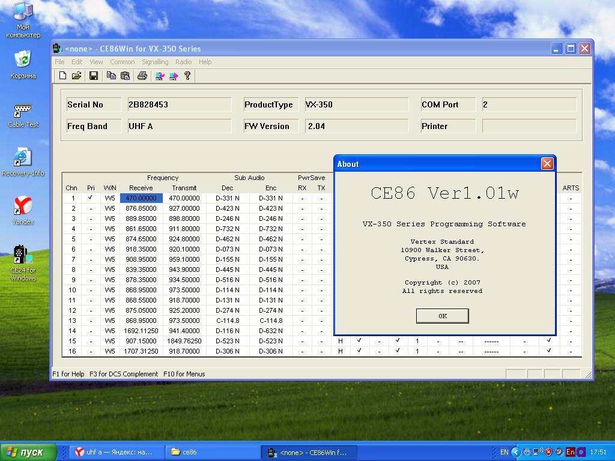This screenshot has width=615, height=461.
Task: Click the EN language indicator in taskbar
Action: (504, 452)
